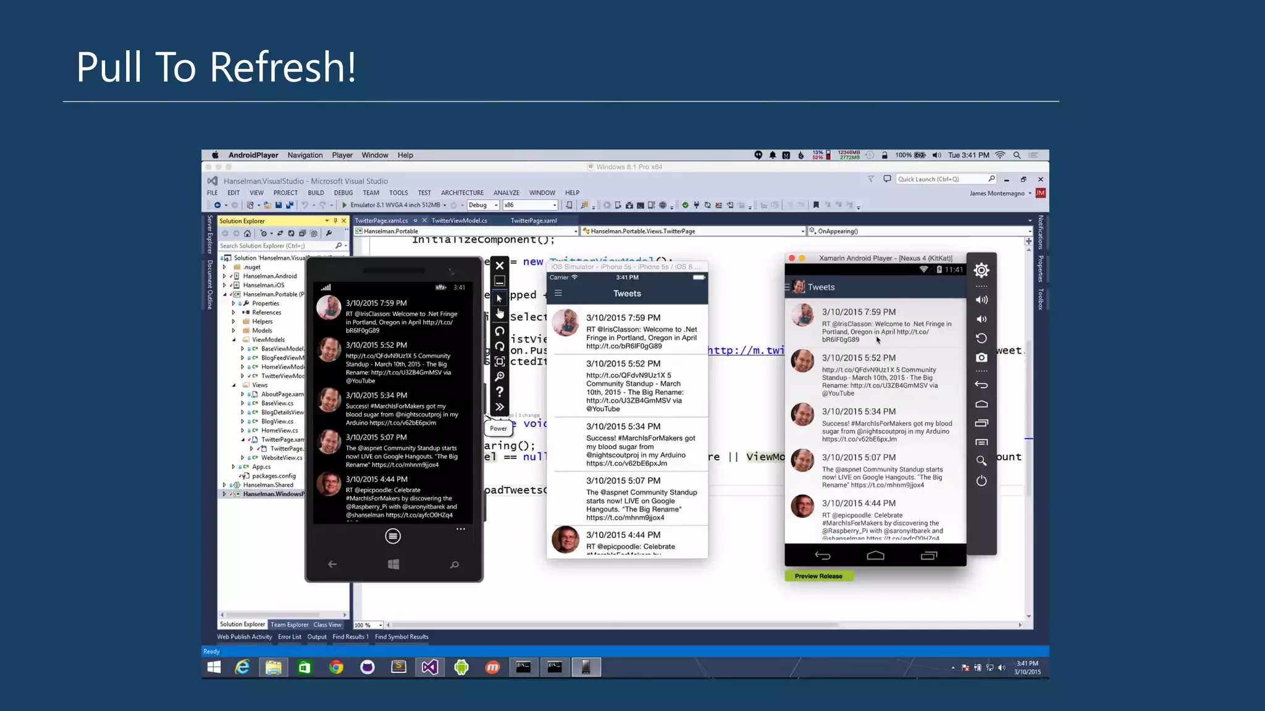1265x711 pixels.
Task: Toggle iOS simulator hamburger menu
Action: tap(558, 293)
